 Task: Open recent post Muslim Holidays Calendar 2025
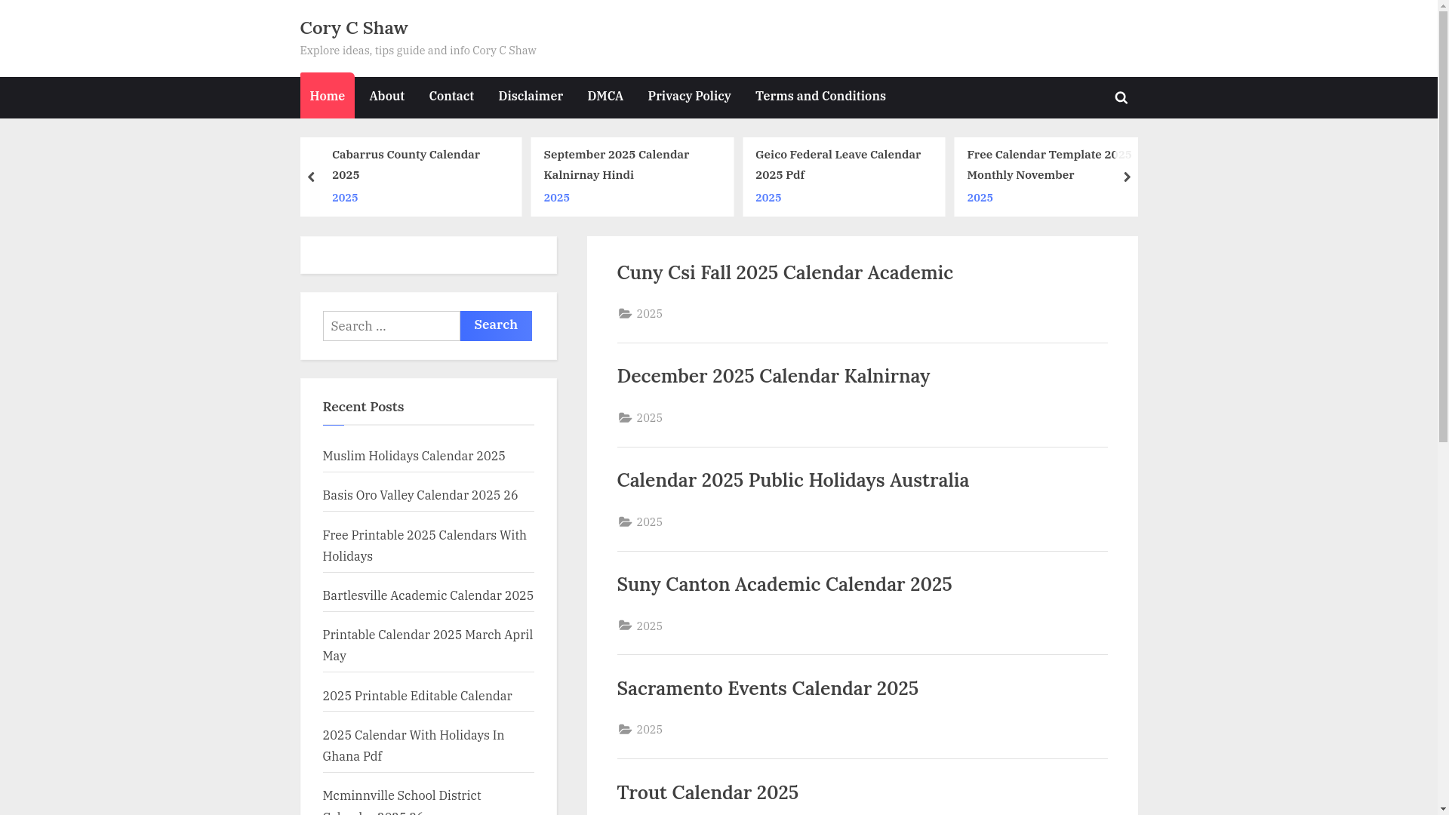pyautogui.click(x=414, y=456)
